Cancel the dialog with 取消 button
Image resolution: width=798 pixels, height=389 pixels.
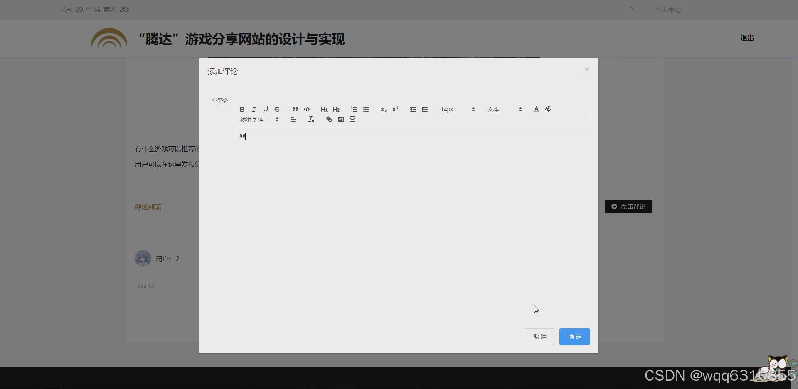pos(539,337)
